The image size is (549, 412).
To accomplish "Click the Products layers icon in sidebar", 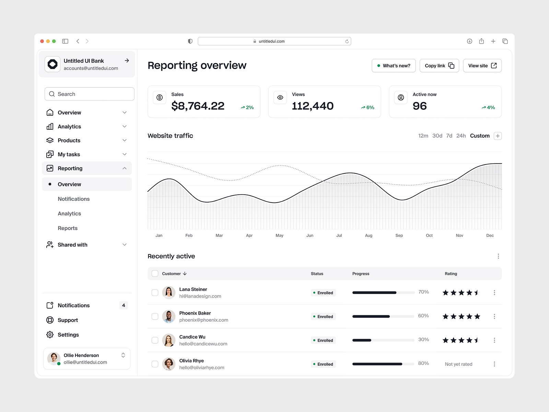I will click(x=50, y=140).
